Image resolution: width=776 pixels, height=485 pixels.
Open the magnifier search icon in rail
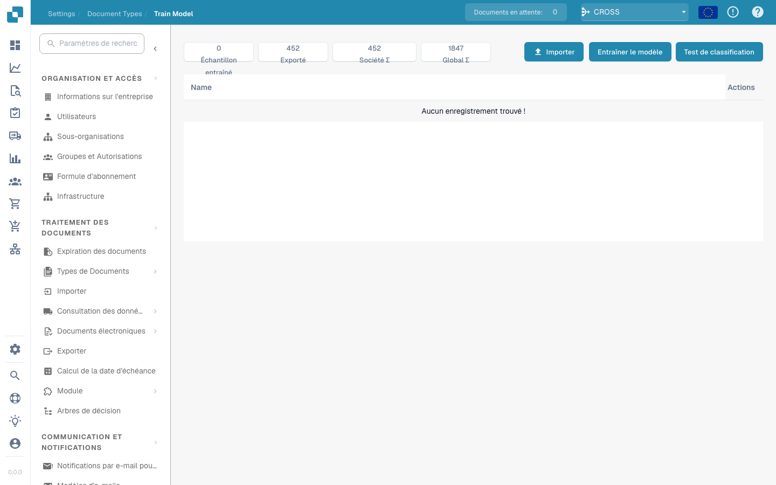(x=15, y=376)
